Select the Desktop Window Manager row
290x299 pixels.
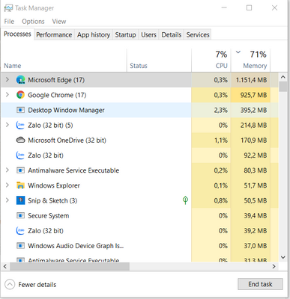139,110
